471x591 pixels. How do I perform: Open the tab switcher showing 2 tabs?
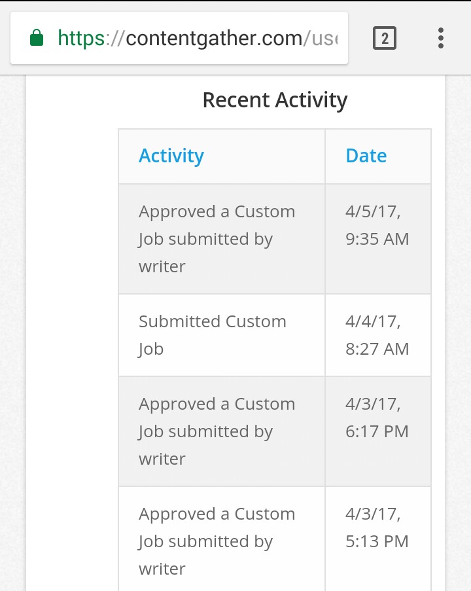[385, 39]
